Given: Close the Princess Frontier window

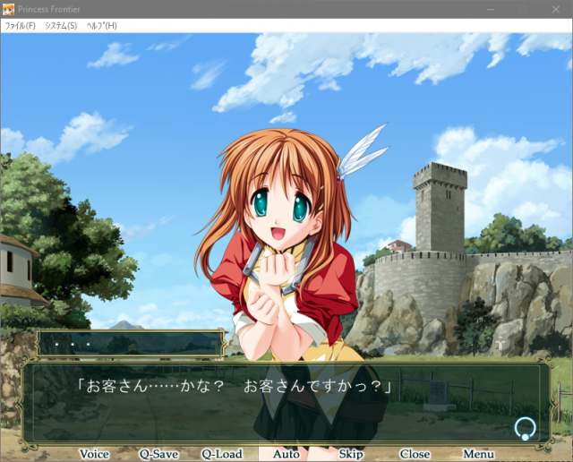Looking at the screenshot, I should click(556, 9).
